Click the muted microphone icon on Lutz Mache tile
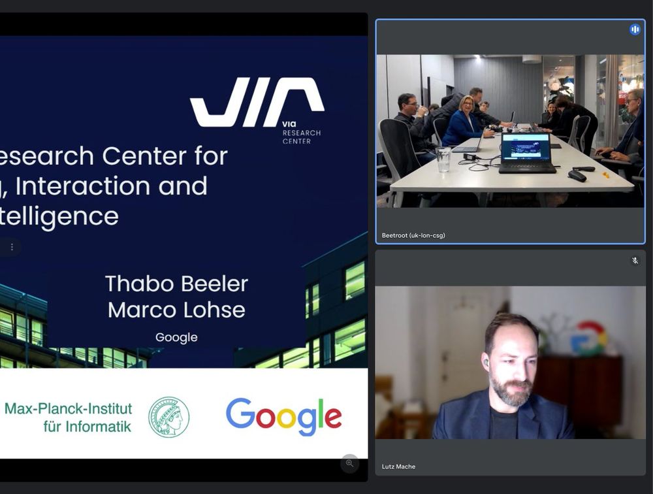Viewport: 653px width, 494px height. [635, 261]
